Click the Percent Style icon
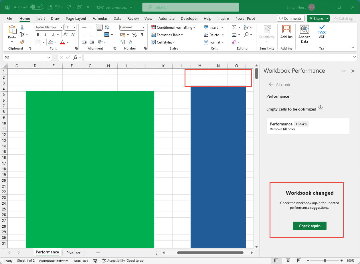The width and height of the screenshot is (360, 264). (134, 35)
